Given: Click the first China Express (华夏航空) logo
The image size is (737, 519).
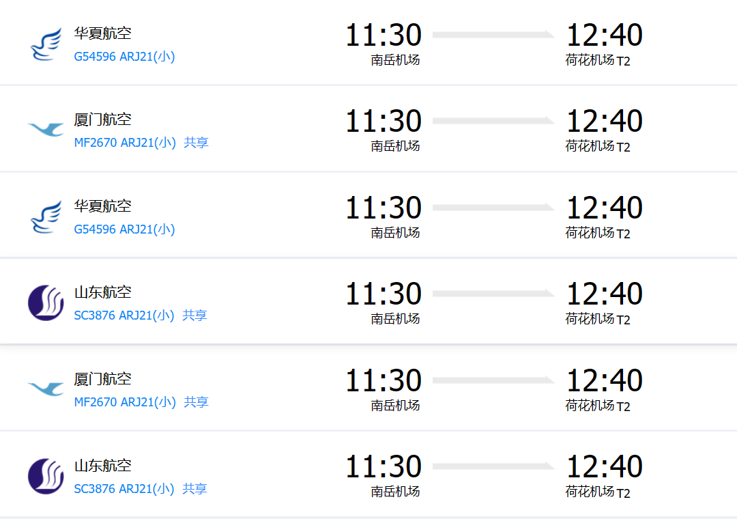Looking at the screenshot, I should 46,44.
